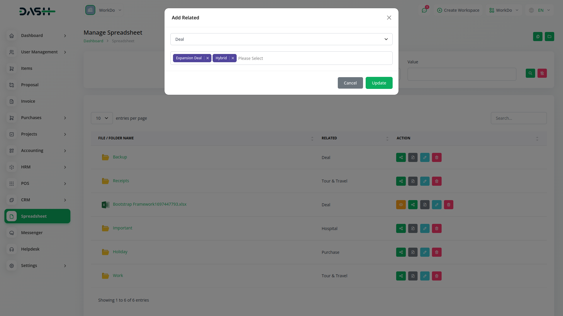Expand the POS chevron
The image size is (563, 316).
click(x=65, y=184)
